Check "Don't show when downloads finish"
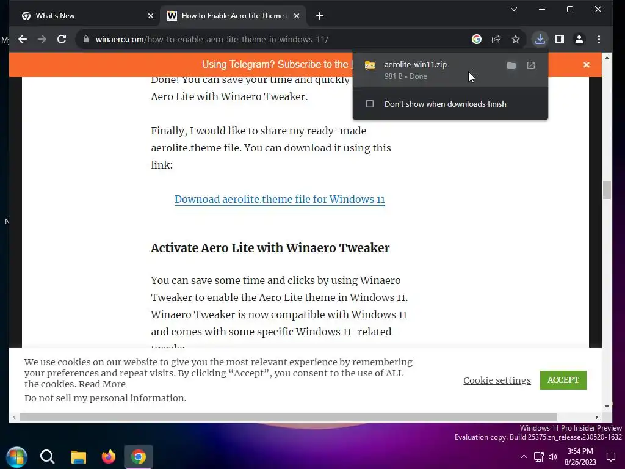The image size is (625, 469). 370,104
